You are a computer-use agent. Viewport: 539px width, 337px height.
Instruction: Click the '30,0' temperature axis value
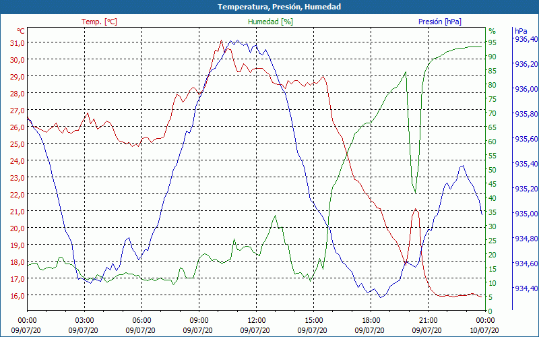tap(18, 60)
